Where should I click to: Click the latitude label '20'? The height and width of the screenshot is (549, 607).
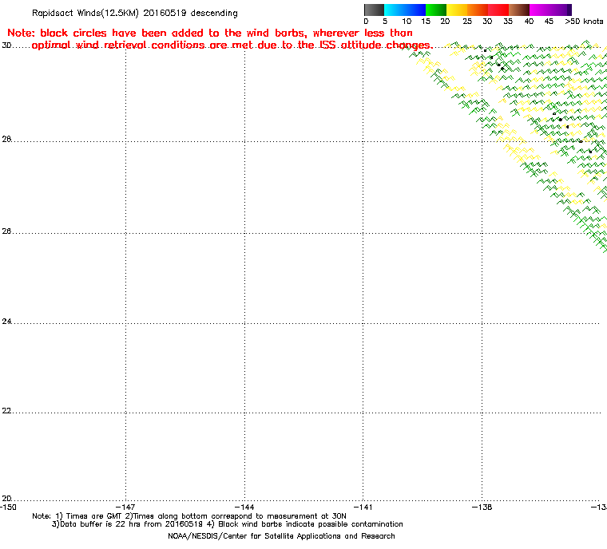pyautogui.click(x=6, y=498)
